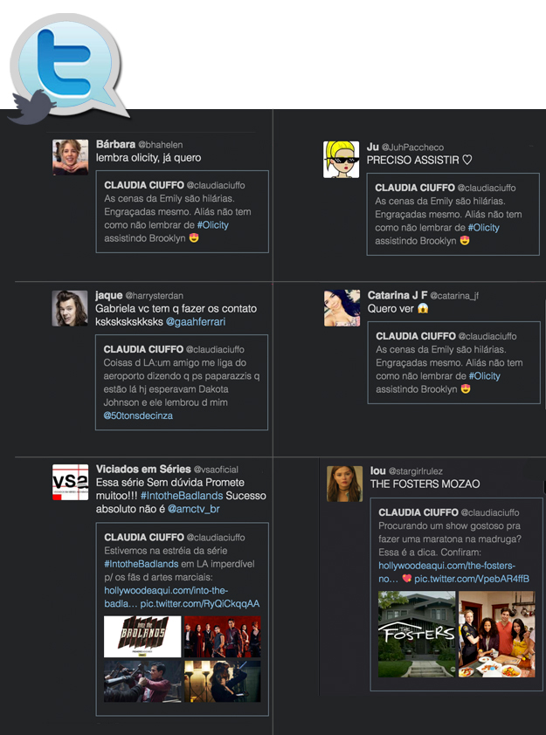Open The Fosters house title image
The height and width of the screenshot is (735, 546).
click(x=417, y=634)
